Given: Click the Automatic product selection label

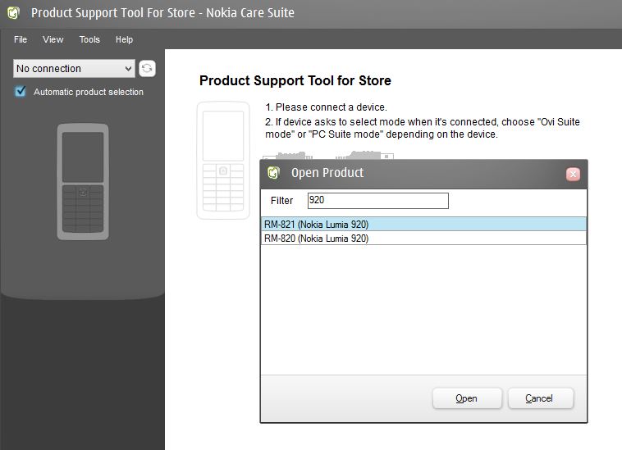Looking at the screenshot, I should coord(89,92).
